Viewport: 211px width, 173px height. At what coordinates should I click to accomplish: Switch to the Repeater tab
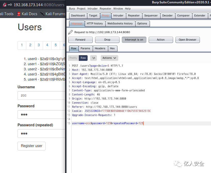pyautogui.click(x=134, y=16)
